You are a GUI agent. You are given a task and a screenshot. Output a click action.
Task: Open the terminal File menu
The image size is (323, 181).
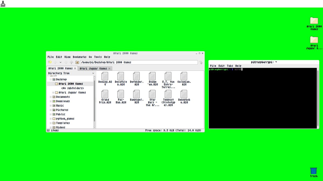tap(213, 66)
